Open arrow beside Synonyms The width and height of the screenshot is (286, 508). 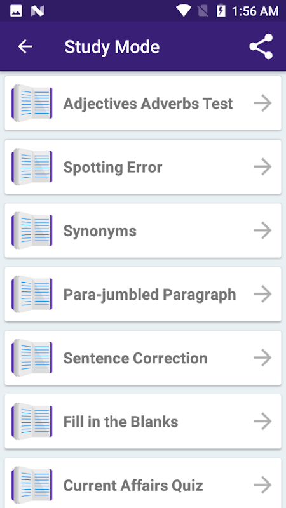(262, 231)
